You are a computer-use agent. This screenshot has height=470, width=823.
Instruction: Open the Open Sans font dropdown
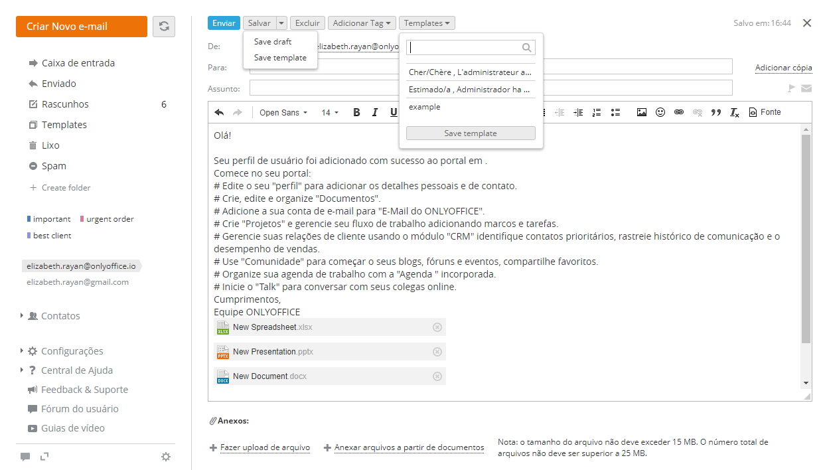coord(283,112)
